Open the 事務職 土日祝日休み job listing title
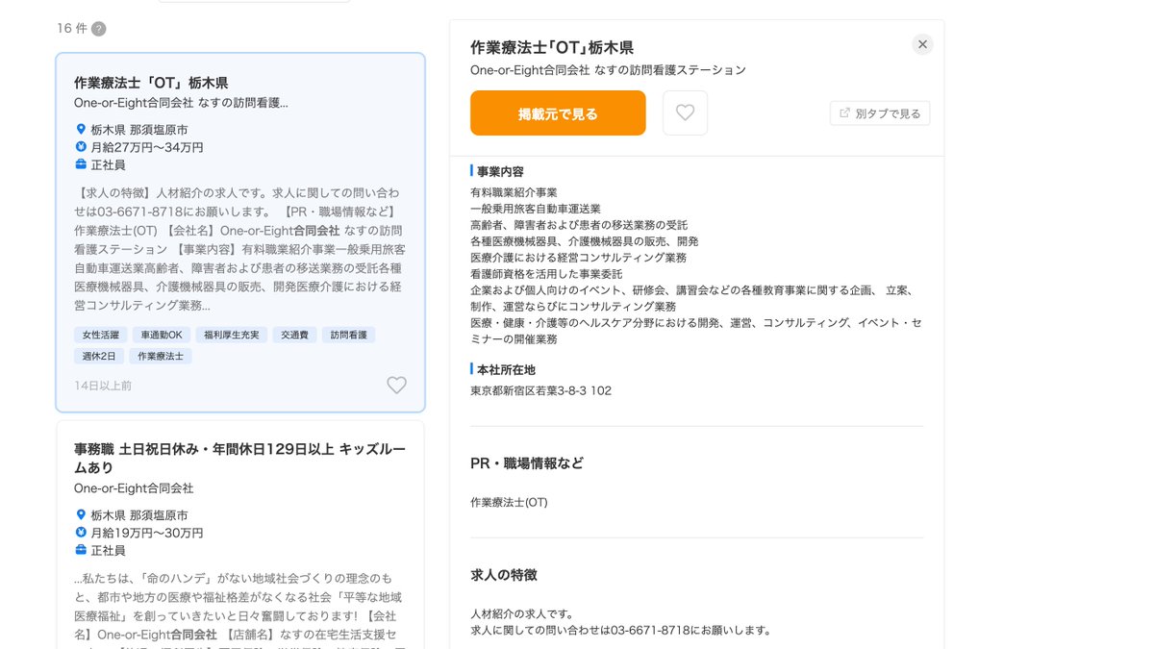Viewport: 1154px width, 649px height. [240, 458]
